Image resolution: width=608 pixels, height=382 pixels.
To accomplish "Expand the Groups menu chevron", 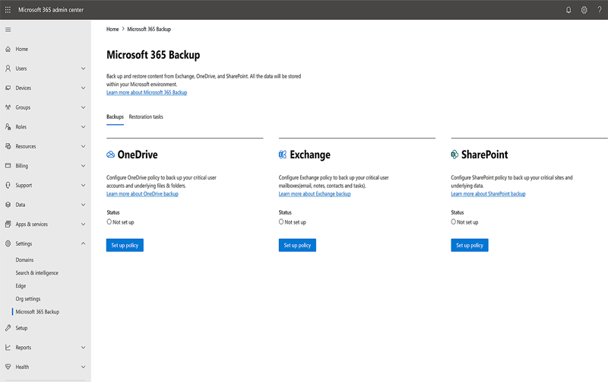I will pyautogui.click(x=83, y=107).
